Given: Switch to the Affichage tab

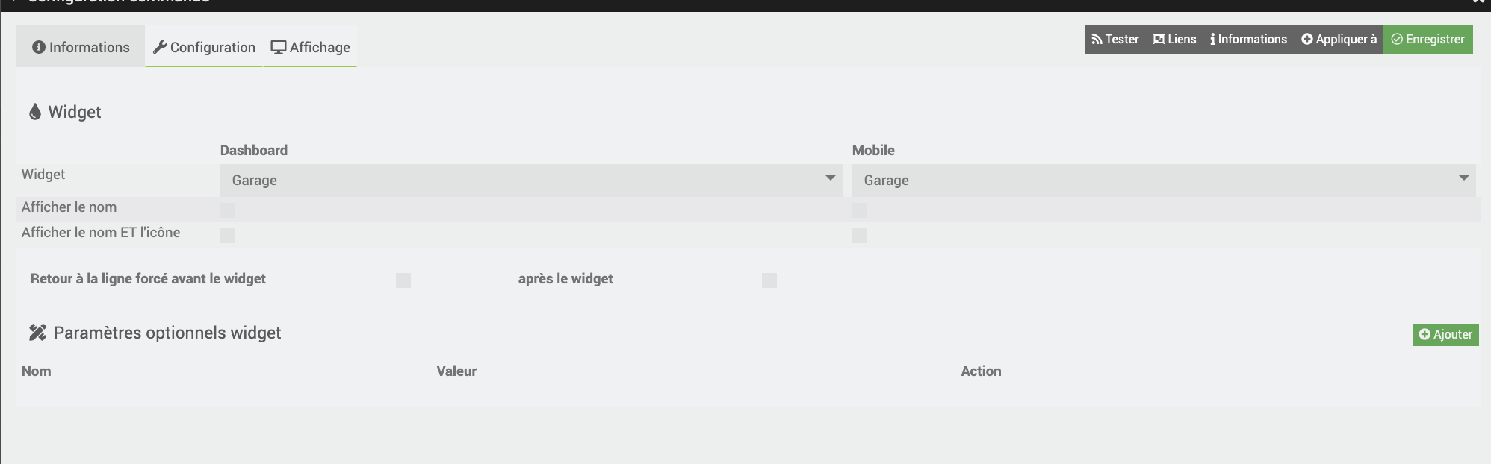Looking at the screenshot, I should point(311,47).
